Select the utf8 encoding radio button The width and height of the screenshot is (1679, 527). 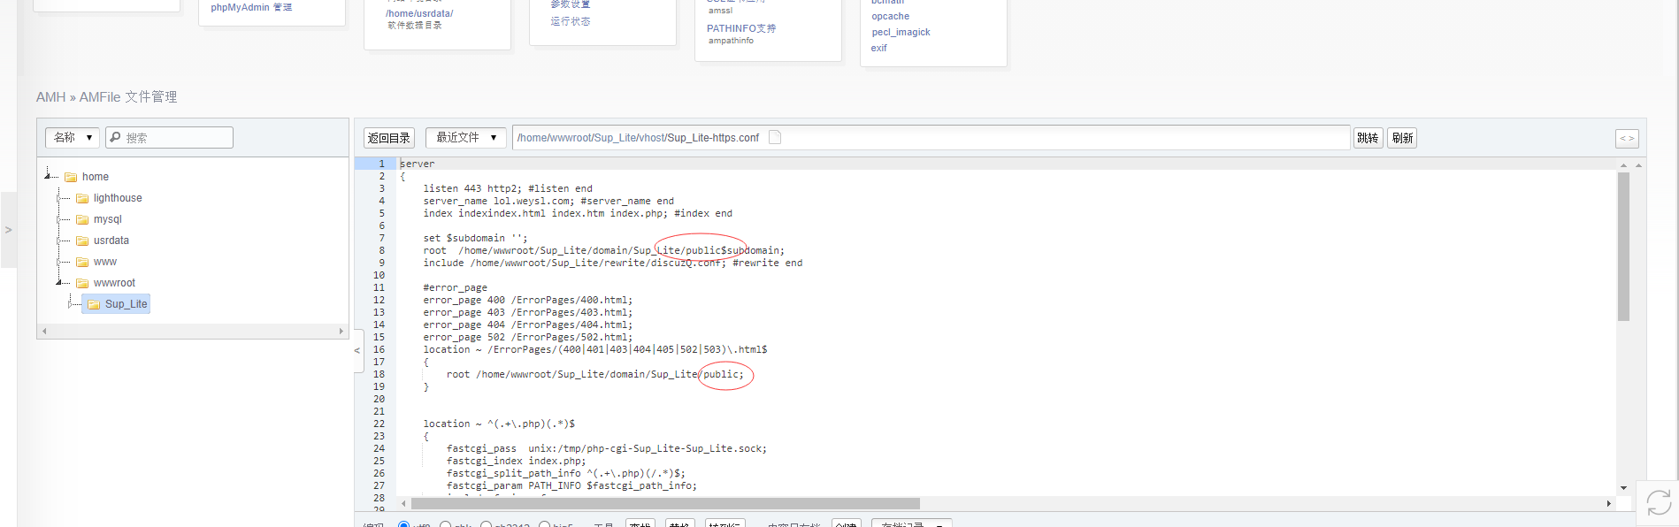pos(404,523)
